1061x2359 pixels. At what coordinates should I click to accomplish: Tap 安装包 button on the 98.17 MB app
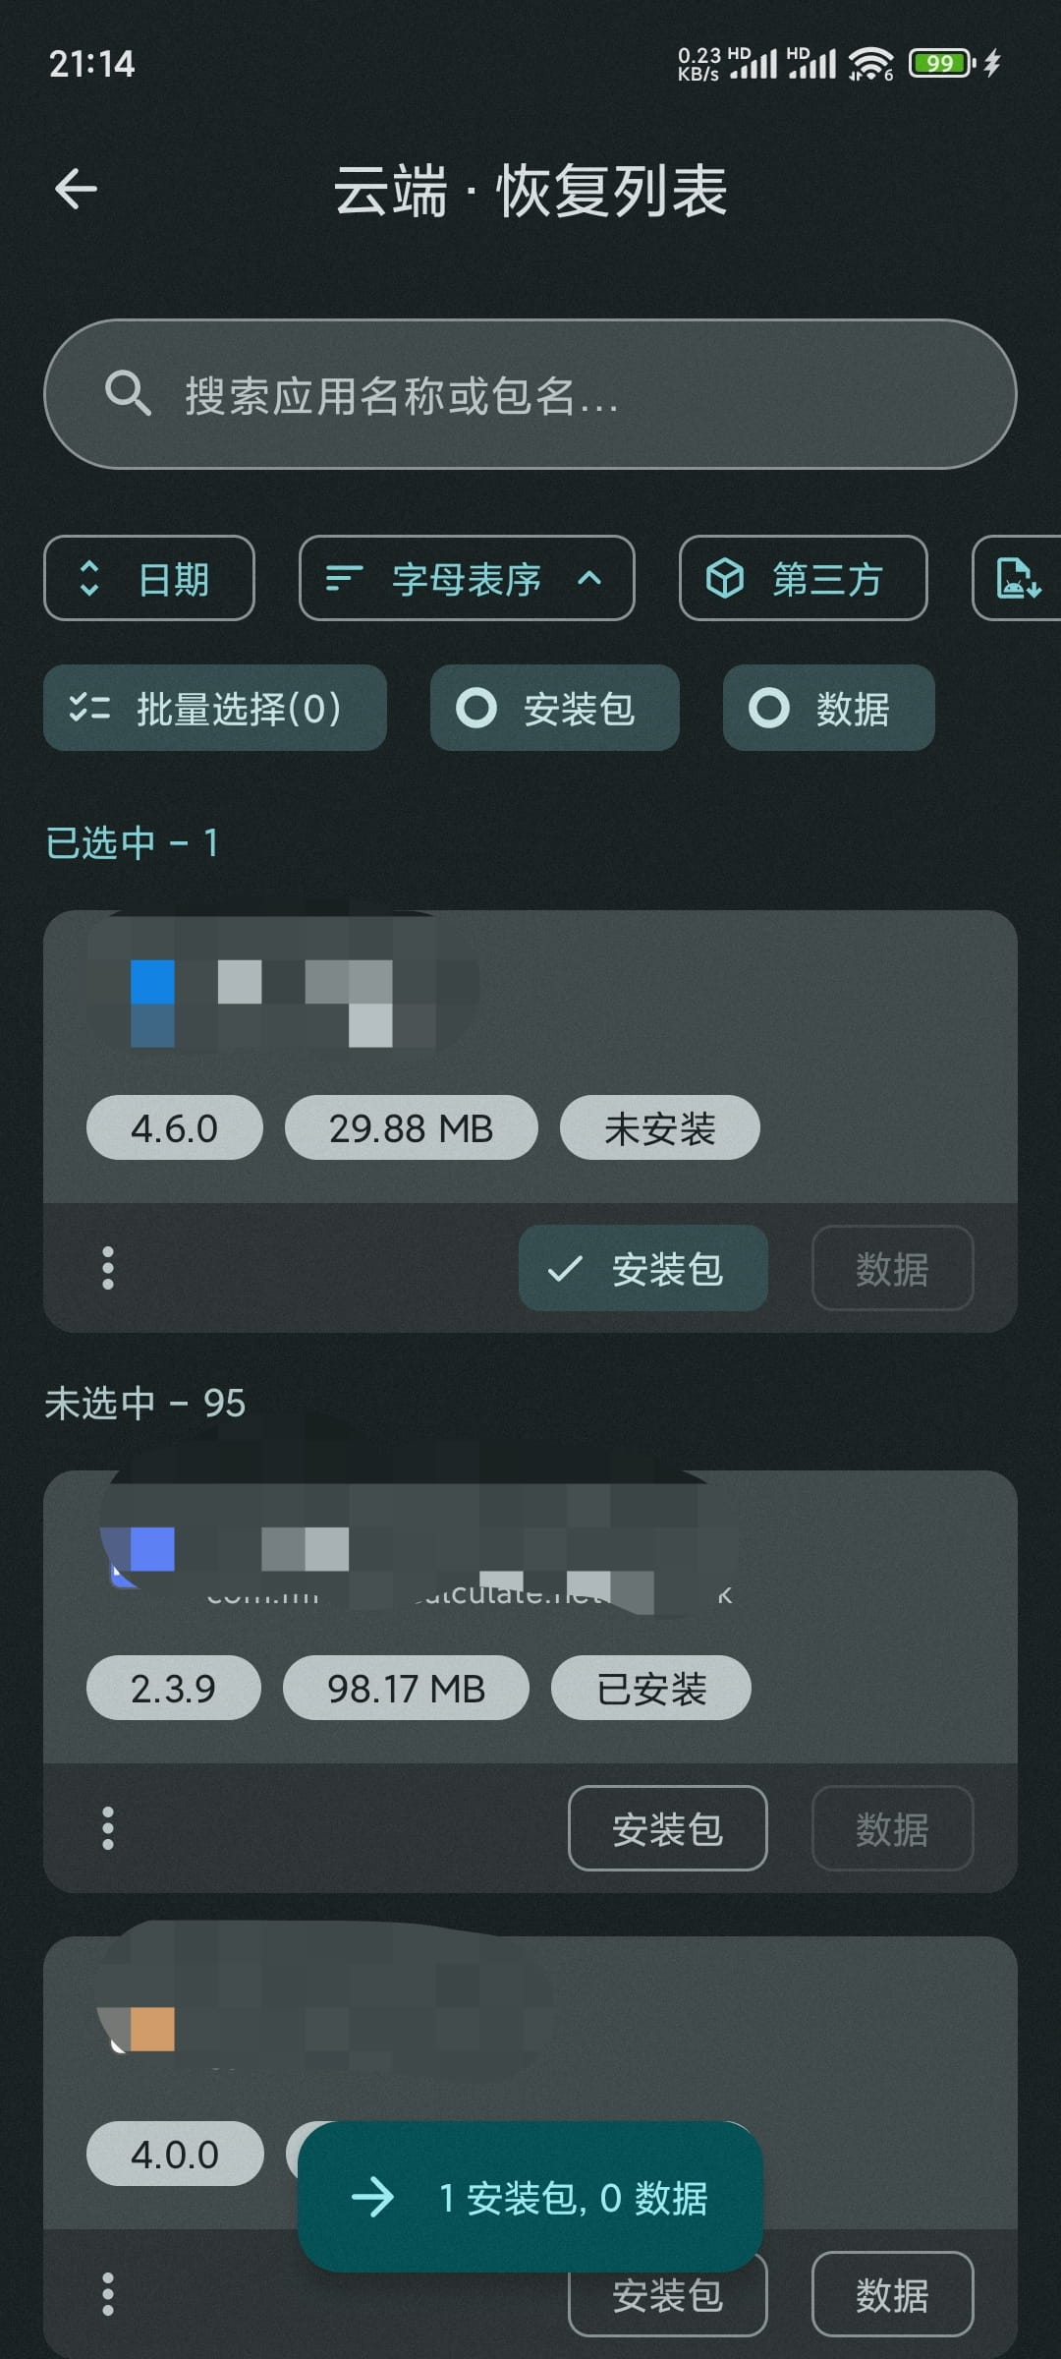pos(667,1826)
